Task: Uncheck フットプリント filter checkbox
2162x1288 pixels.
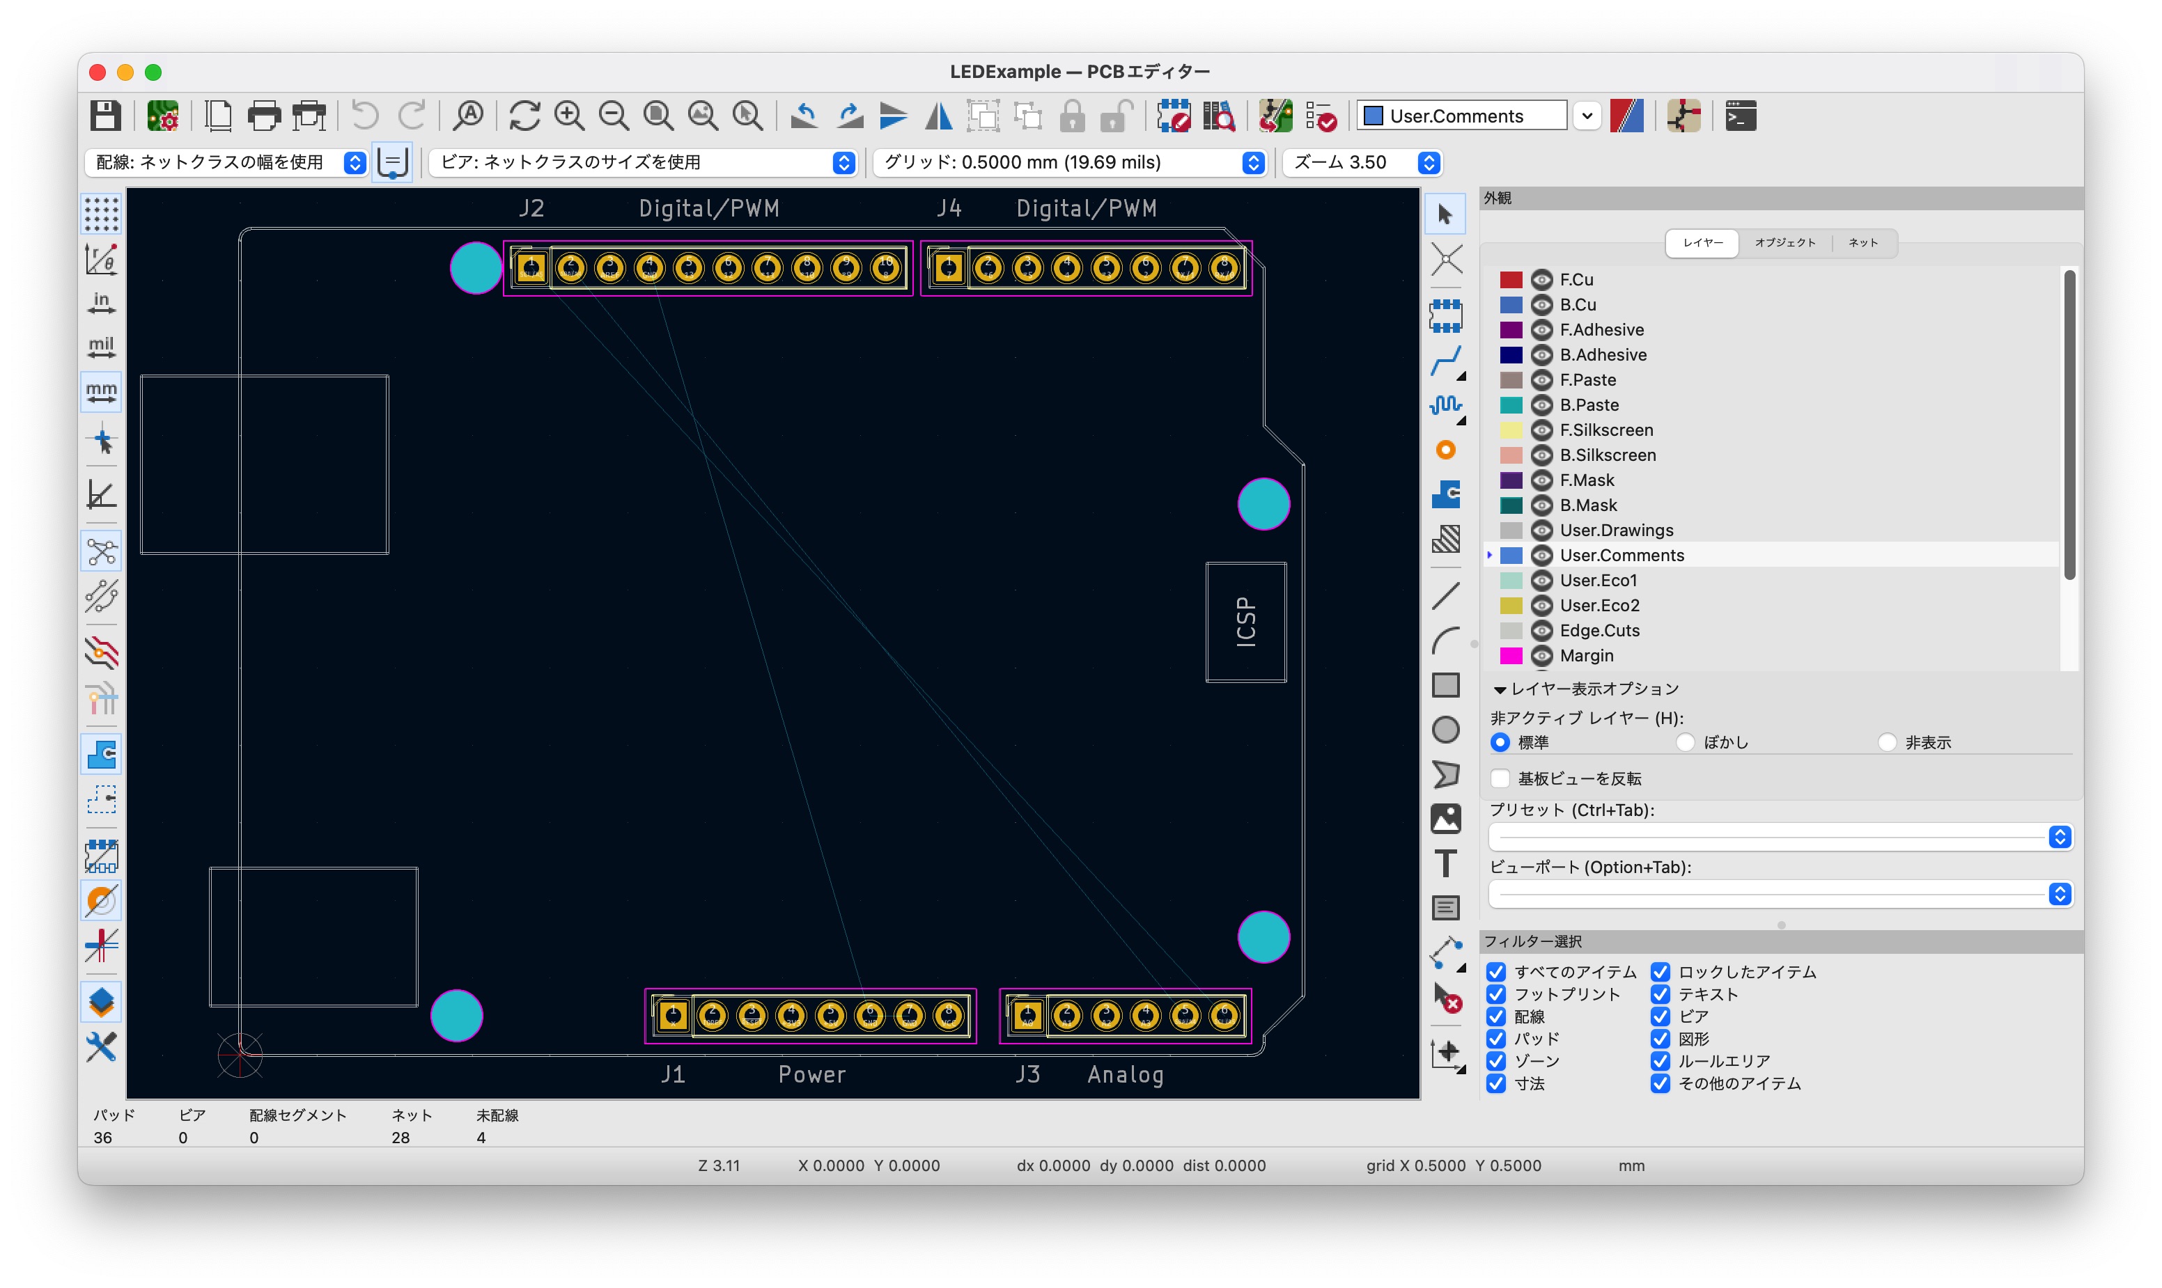Action: point(1496,994)
